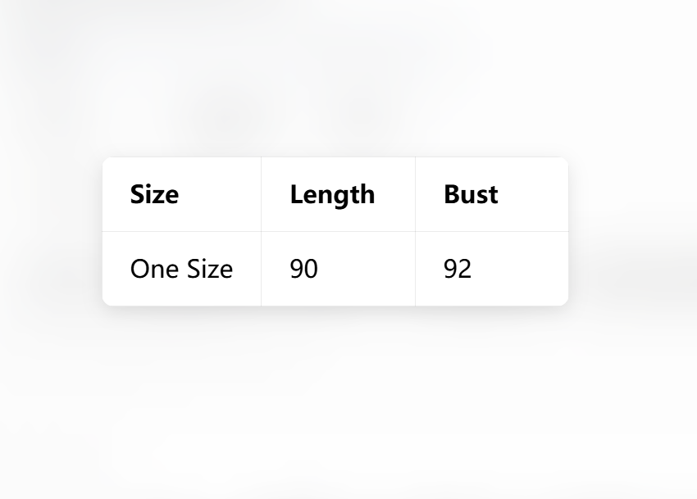Click the empty space right of 90
This screenshot has height=499, width=697.
367,269
